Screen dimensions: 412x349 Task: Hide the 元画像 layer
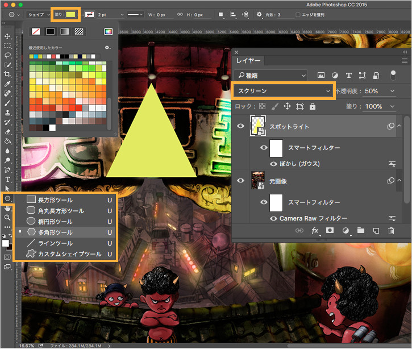[x=240, y=181]
